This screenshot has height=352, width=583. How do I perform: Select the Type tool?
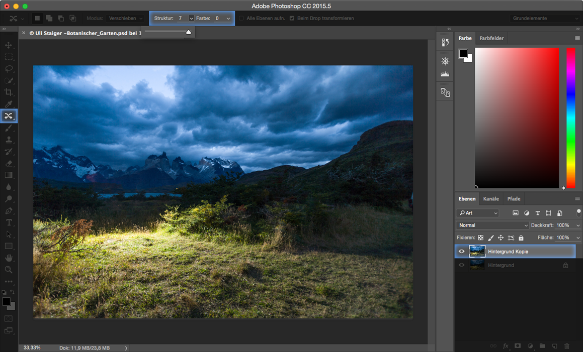[8, 222]
